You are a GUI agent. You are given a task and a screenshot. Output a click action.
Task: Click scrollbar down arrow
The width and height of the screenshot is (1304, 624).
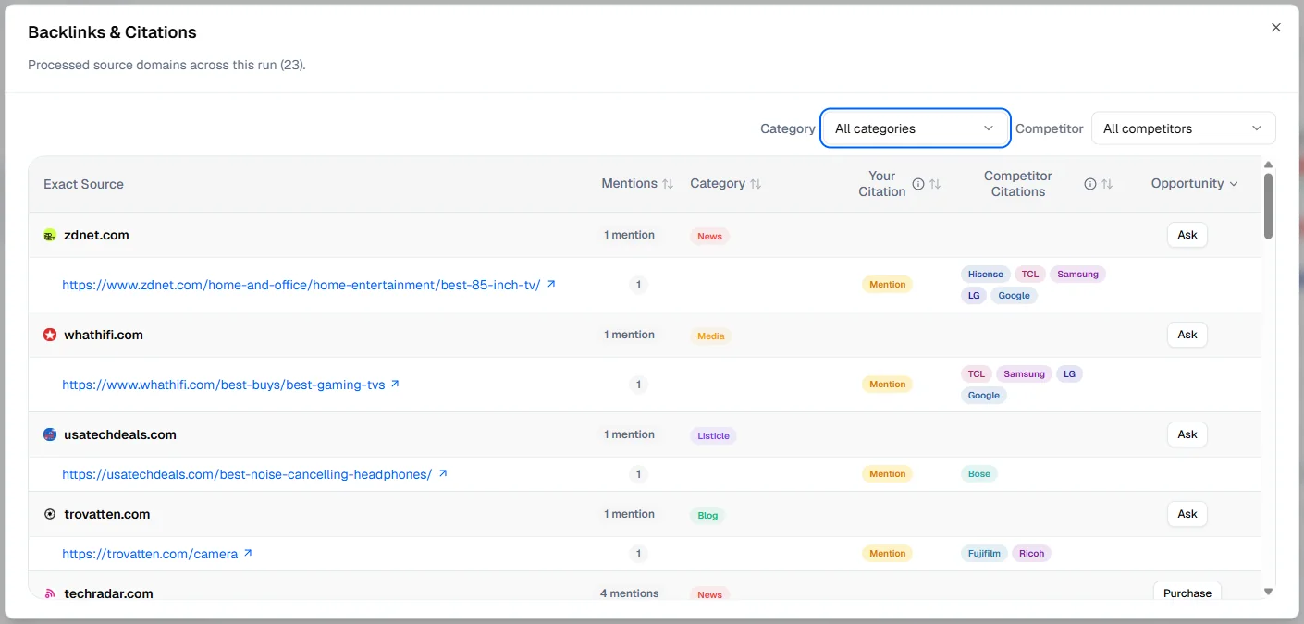[x=1268, y=592]
